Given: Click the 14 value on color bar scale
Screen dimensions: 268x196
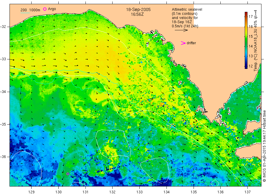Looking at the screenshot, I should (250, 46).
